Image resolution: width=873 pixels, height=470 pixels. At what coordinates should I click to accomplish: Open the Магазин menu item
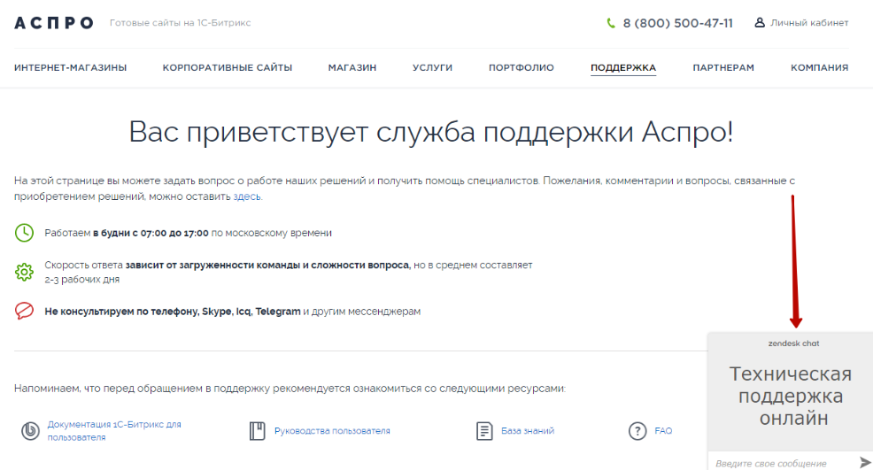coord(352,67)
